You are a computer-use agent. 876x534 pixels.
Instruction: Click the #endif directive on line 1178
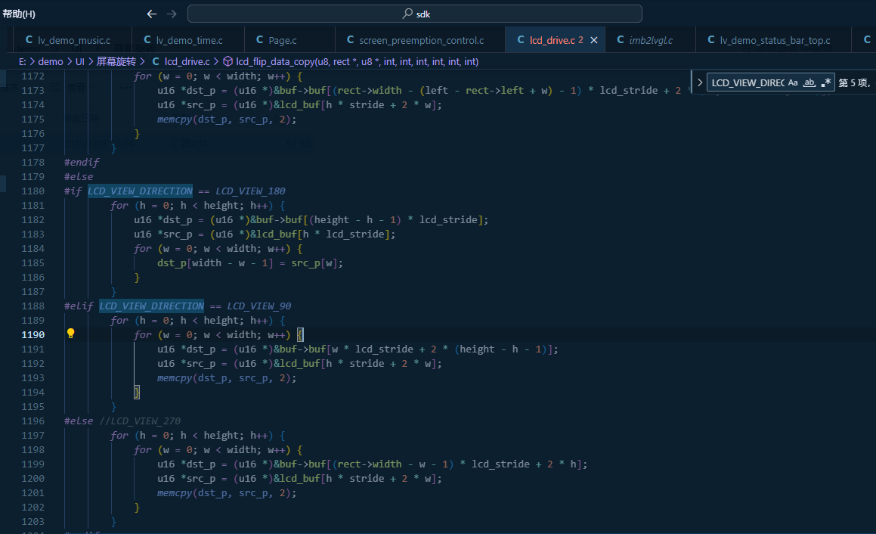(82, 162)
